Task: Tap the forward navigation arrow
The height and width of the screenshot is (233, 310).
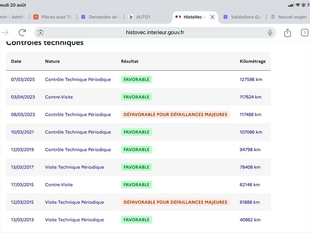Action: pos(5,33)
